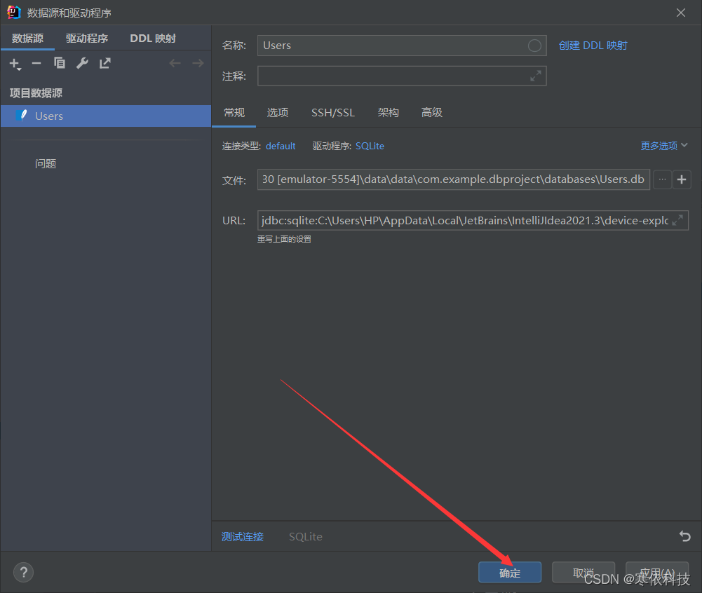The image size is (702, 593).
Task: Duplicate the selected data source
Action: [60, 63]
